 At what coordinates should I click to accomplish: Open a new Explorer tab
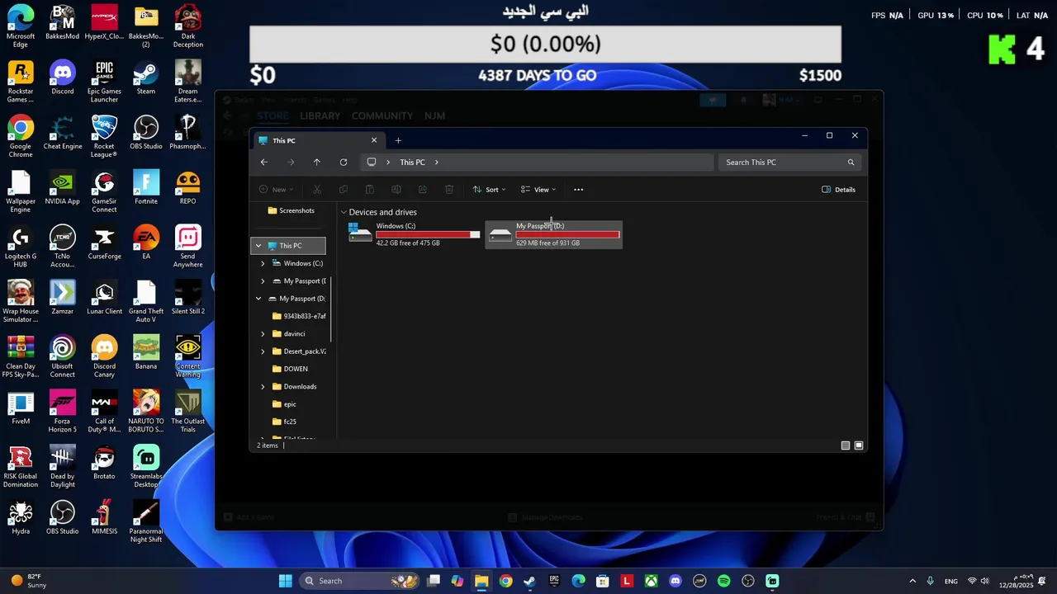(x=398, y=140)
